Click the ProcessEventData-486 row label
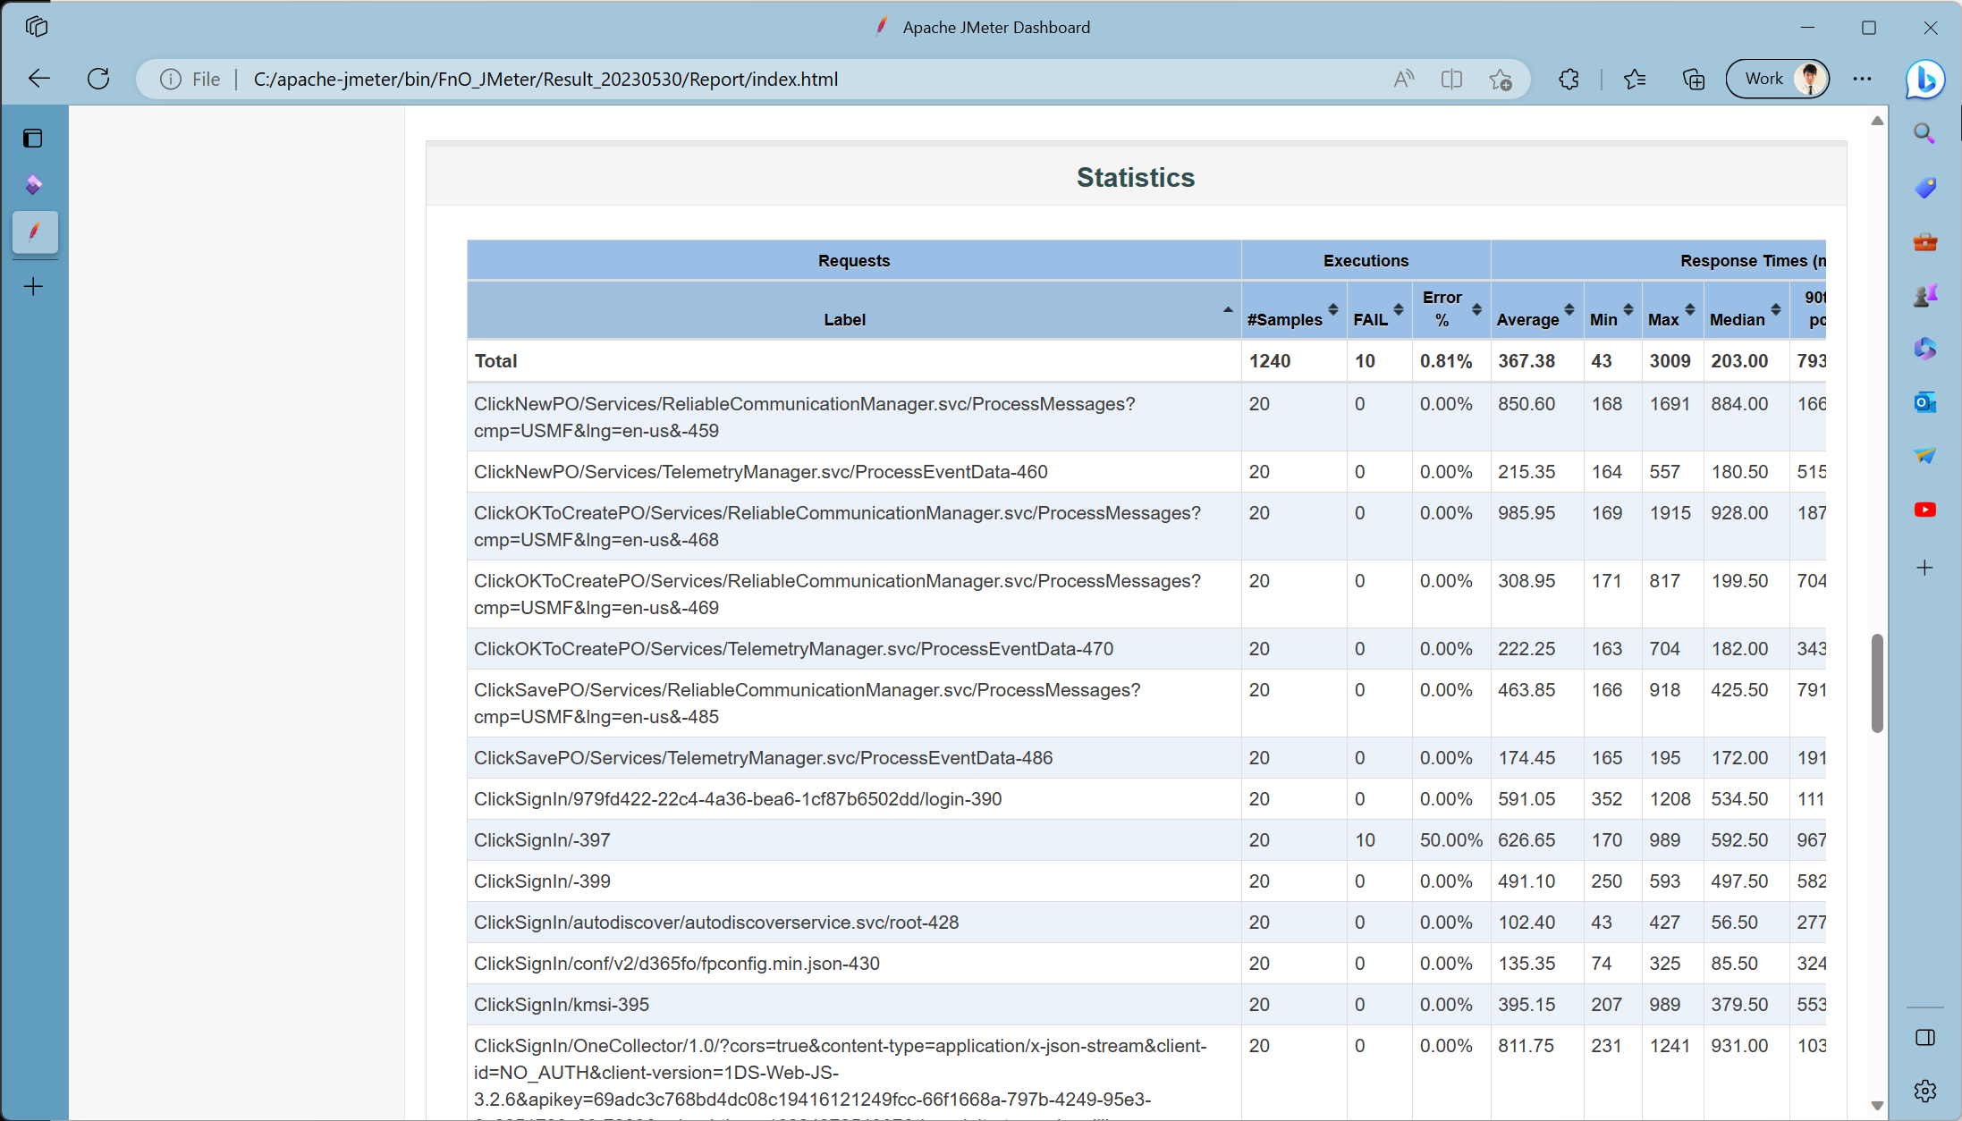The height and width of the screenshot is (1121, 1962). pyautogui.click(x=763, y=758)
